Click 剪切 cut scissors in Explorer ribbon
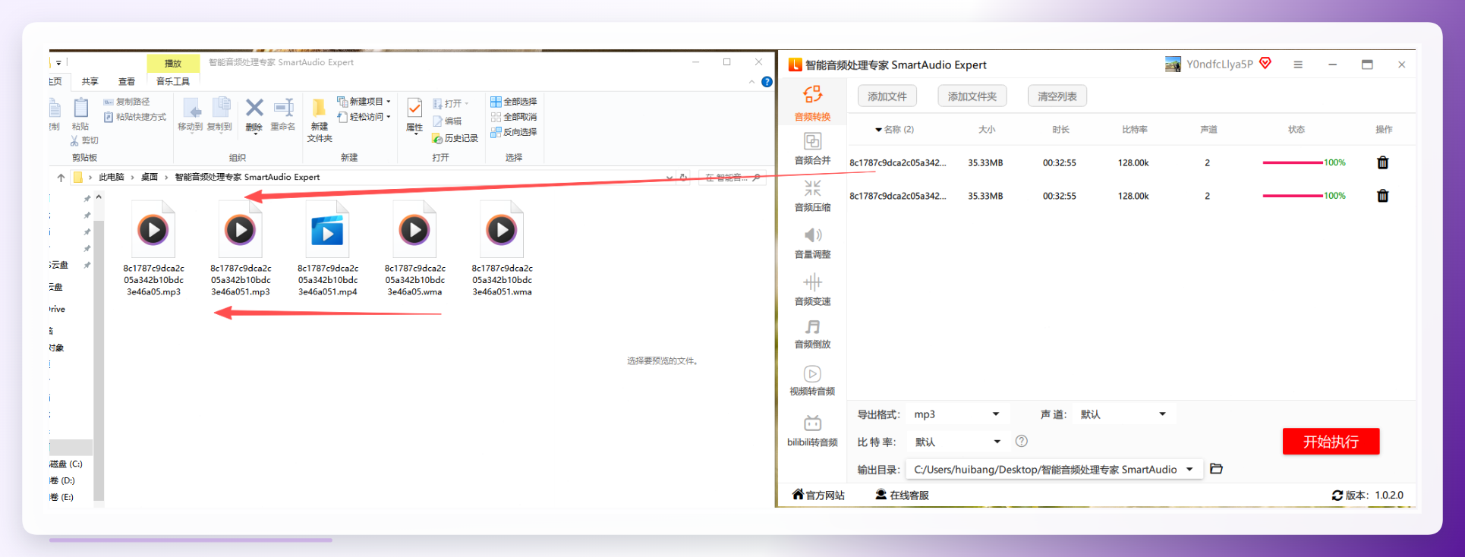This screenshot has height=557, width=1465. 84,140
